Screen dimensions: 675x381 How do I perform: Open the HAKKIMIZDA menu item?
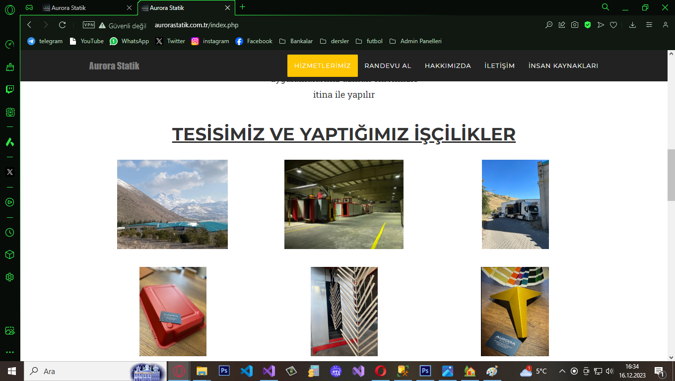[448, 65]
